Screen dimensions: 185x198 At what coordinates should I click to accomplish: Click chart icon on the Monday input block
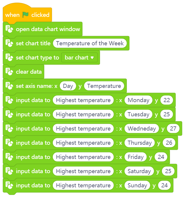point(9,100)
